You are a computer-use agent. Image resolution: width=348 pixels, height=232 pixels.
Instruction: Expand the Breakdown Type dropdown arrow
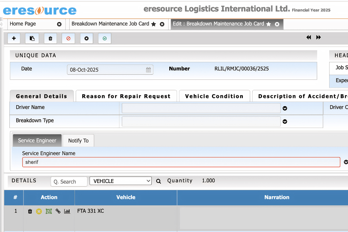pyautogui.click(x=285, y=121)
